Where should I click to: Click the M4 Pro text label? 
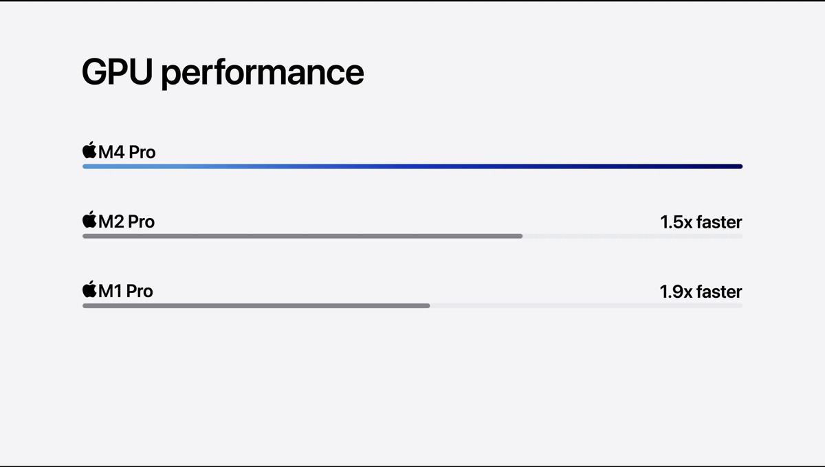coord(127,152)
